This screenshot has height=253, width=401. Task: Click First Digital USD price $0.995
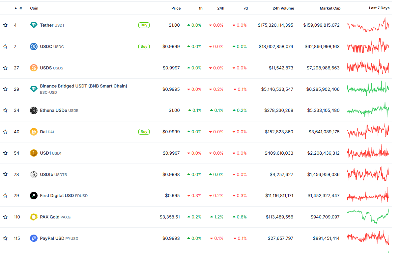coord(172,196)
